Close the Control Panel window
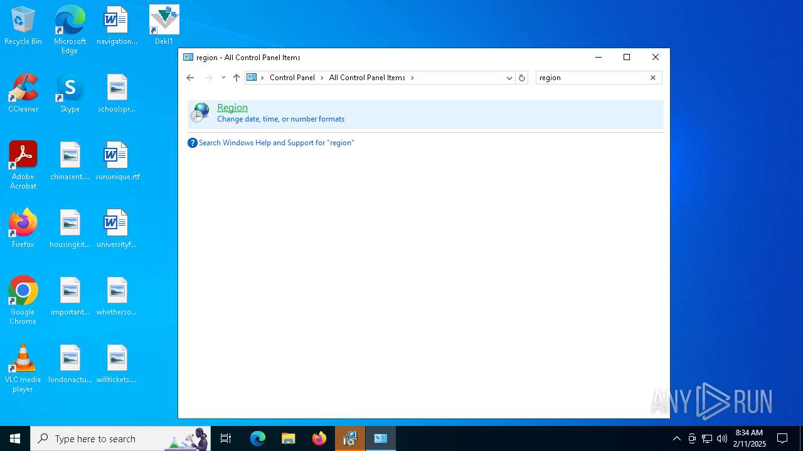Screen dimensions: 803x451 (x=656, y=57)
